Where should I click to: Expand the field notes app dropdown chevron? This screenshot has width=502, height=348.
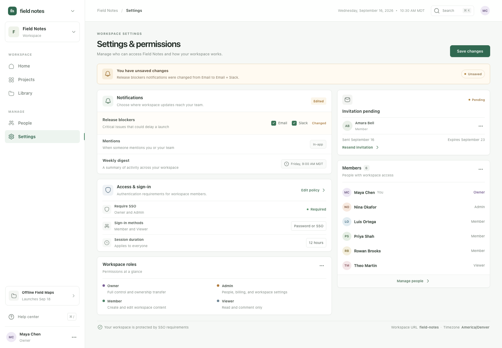pos(73,11)
